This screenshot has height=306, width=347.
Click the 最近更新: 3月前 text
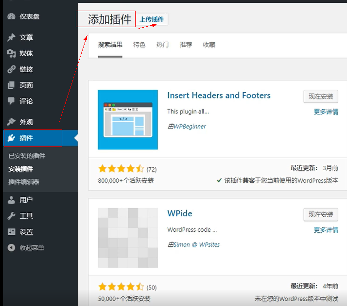(314, 168)
